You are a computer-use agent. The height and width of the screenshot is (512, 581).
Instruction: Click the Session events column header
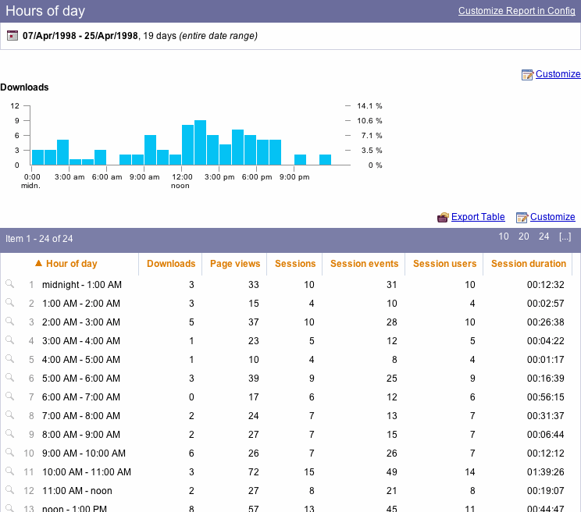tap(364, 264)
